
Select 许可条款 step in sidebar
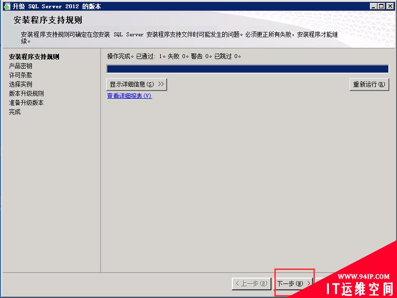point(20,75)
